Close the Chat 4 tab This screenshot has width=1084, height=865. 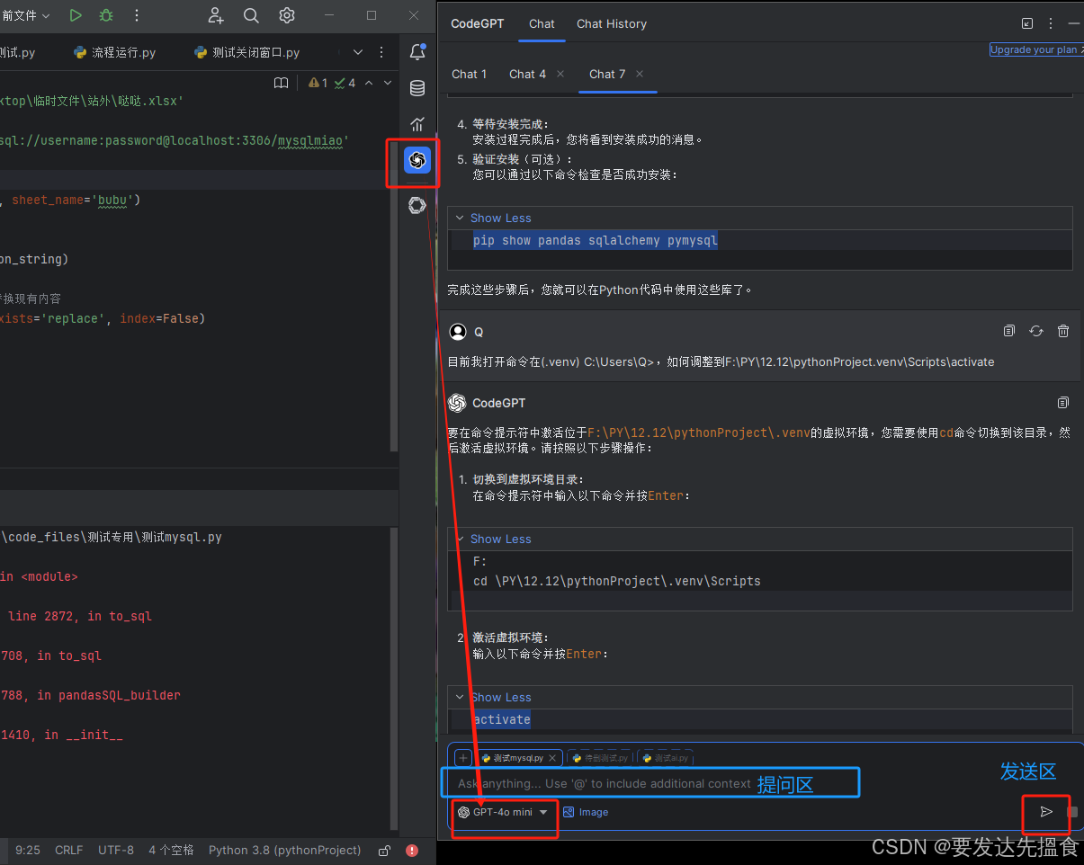click(x=560, y=74)
